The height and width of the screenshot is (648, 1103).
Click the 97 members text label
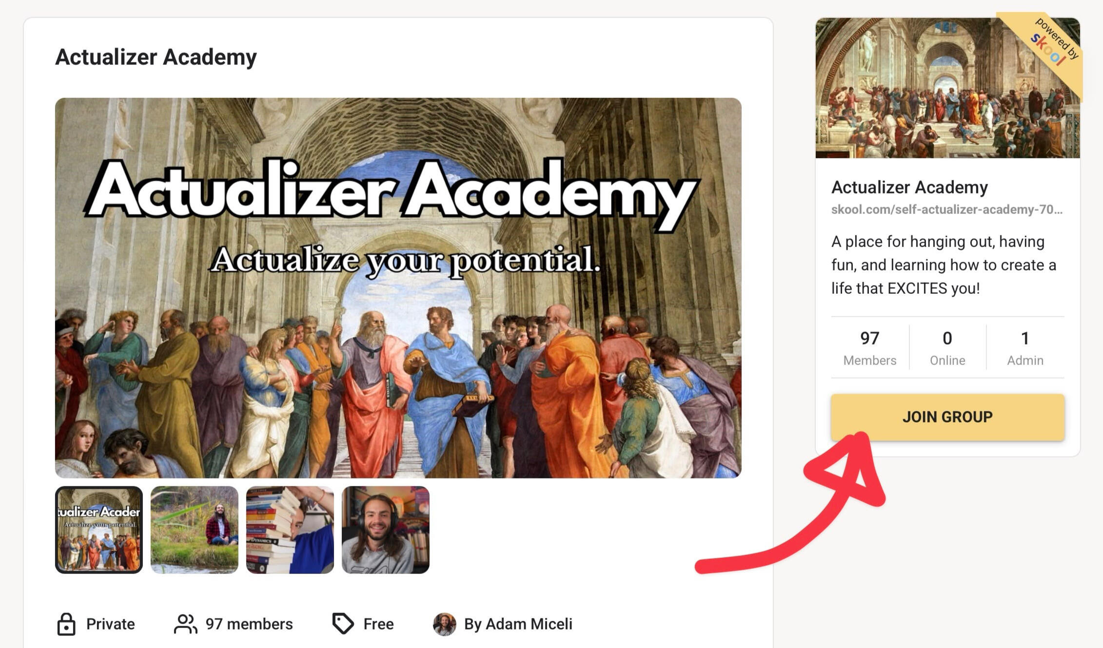[x=249, y=624]
